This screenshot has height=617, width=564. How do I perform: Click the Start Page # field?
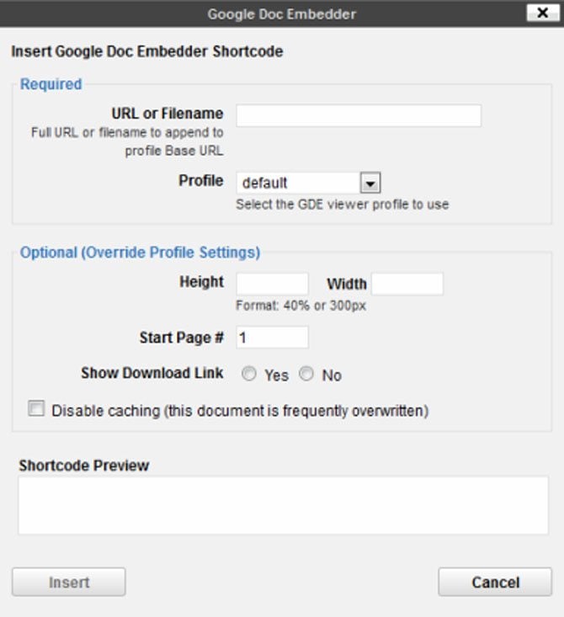click(272, 338)
